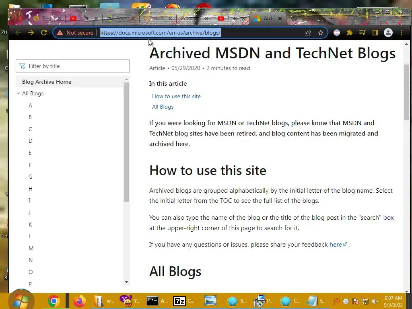Image resolution: width=412 pixels, height=309 pixels.
Task: Click the volume speaker tray icon
Action: point(375,301)
